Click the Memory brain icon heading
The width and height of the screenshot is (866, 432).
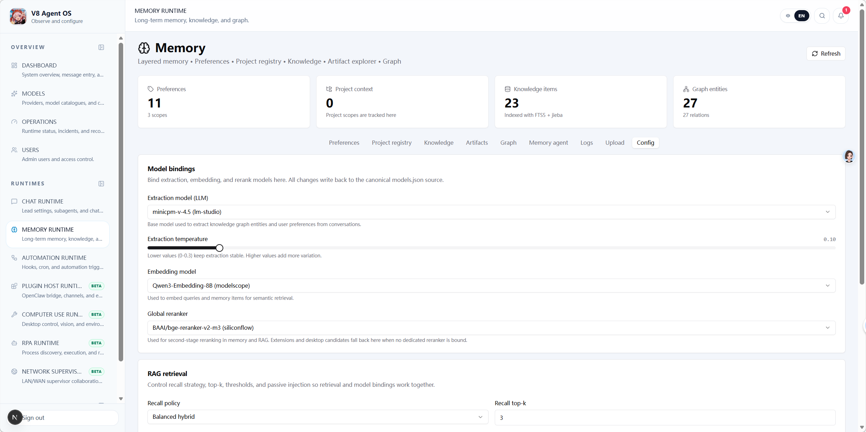(144, 48)
